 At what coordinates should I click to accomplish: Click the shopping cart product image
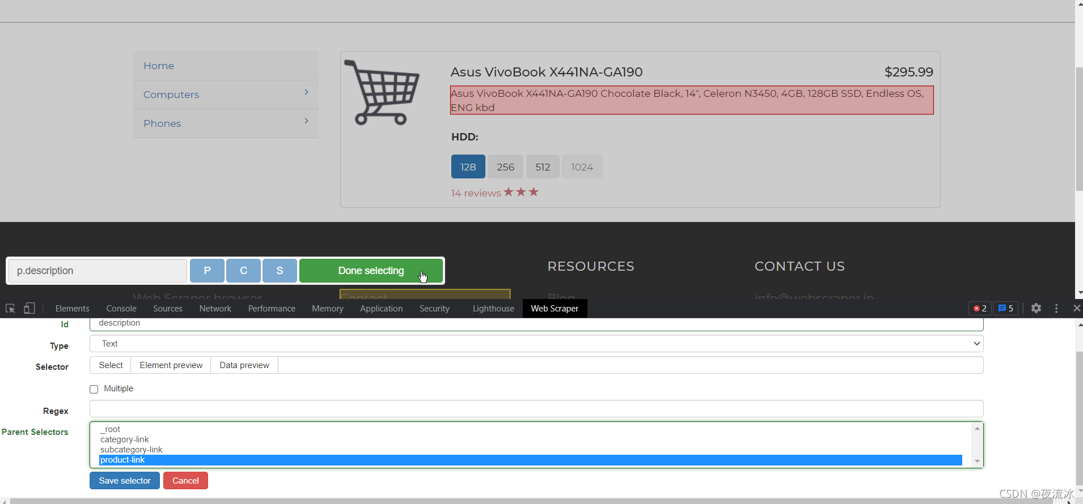(x=382, y=92)
